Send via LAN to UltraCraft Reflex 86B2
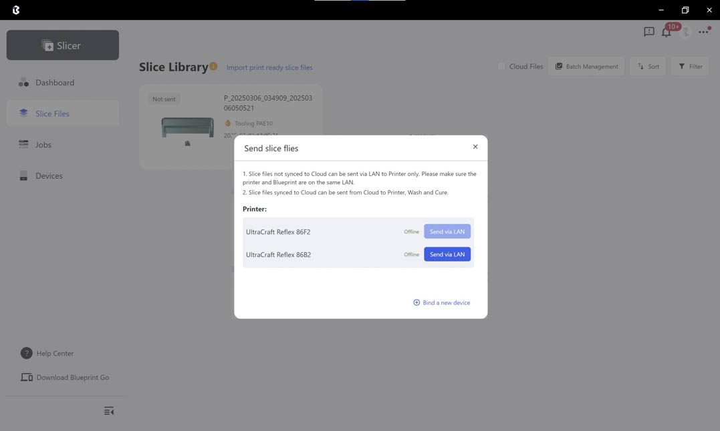Screen dimensions: 720x431 point(447,254)
